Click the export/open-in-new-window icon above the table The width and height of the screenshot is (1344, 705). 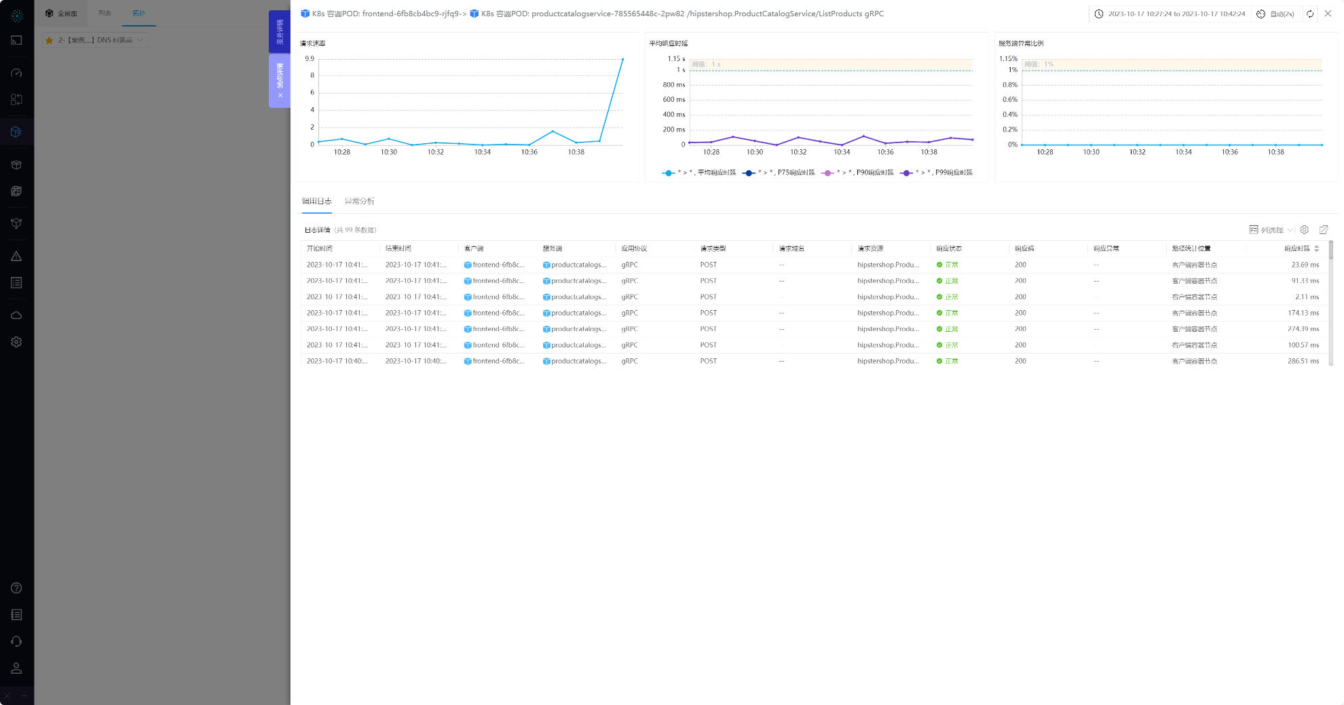1323,230
